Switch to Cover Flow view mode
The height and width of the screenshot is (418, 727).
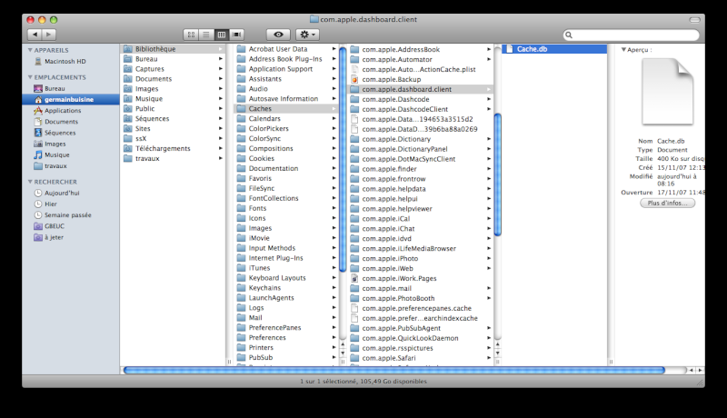236,35
